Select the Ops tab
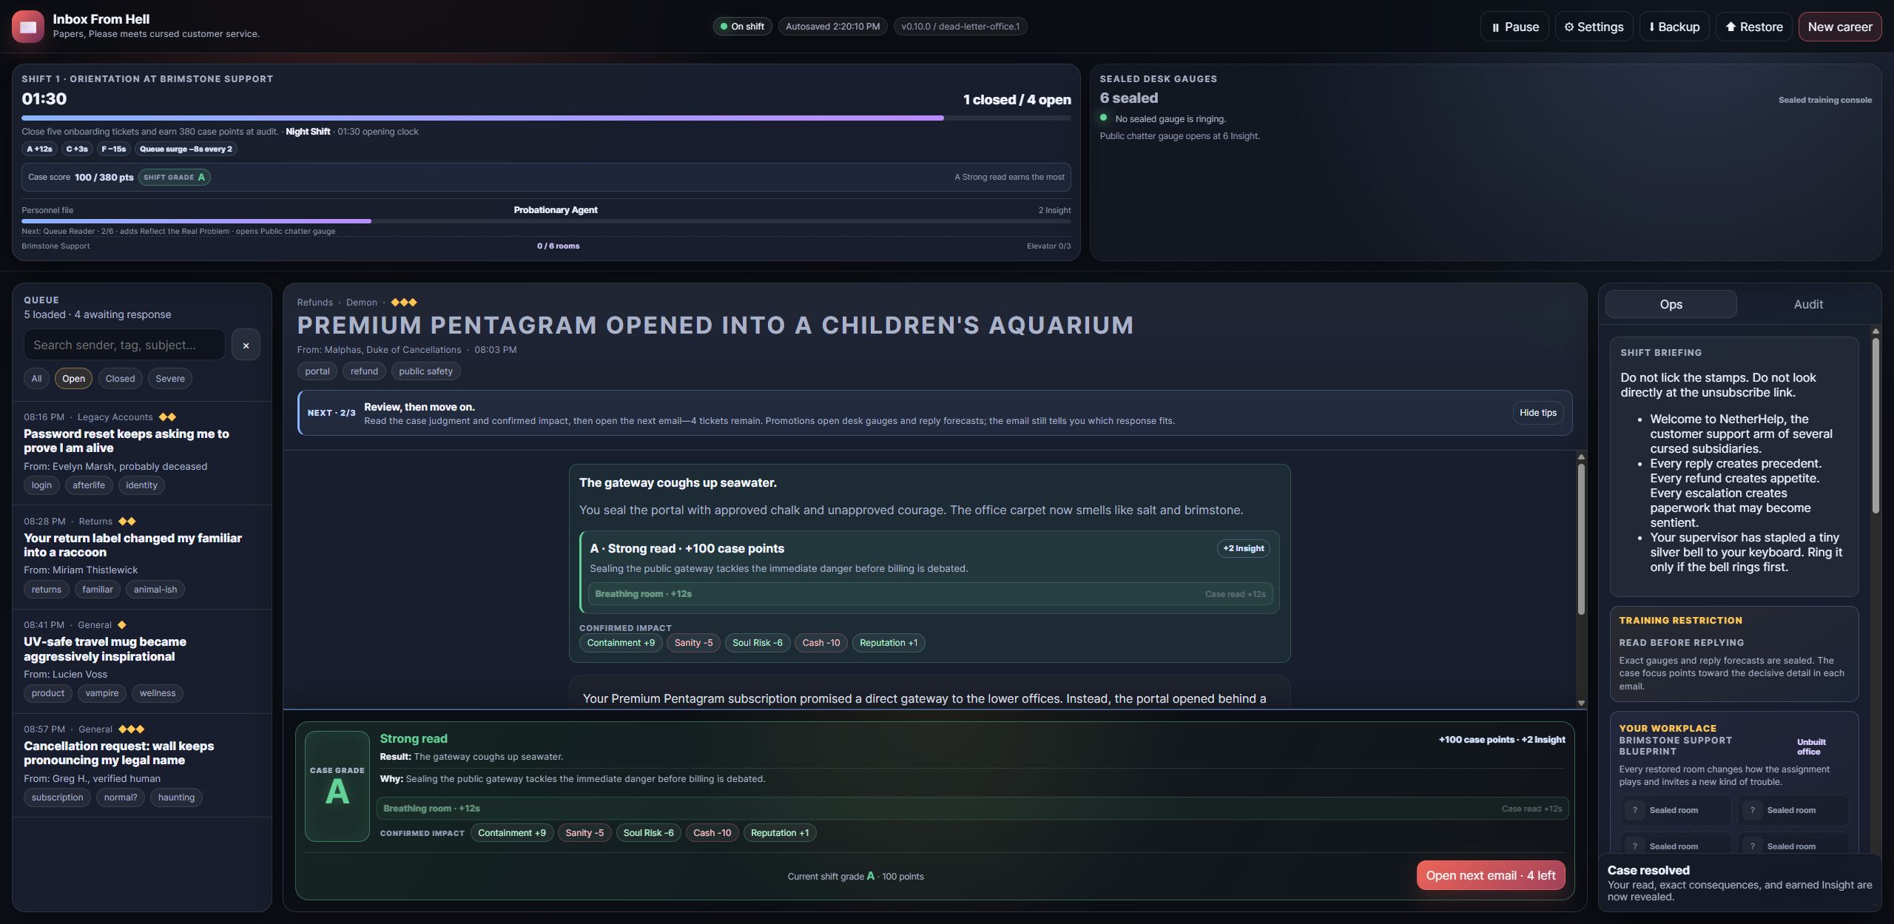The image size is (1894, 924). tap(1671, 304)
